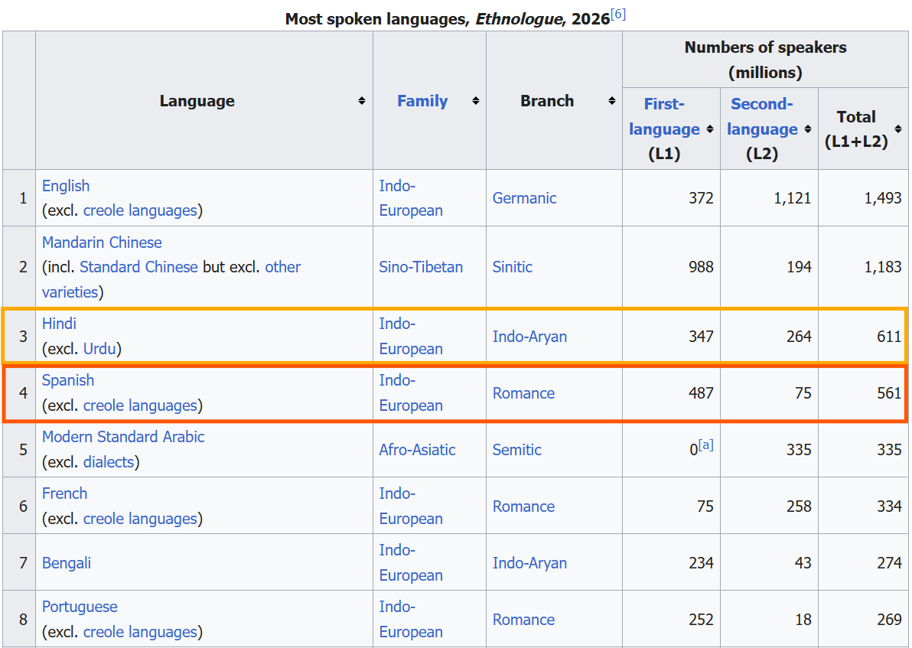Screen dimensions: 912x648
Task: Follow the Mandarin Chinese link
Action: pyautogui.click(x=102, y=242)
